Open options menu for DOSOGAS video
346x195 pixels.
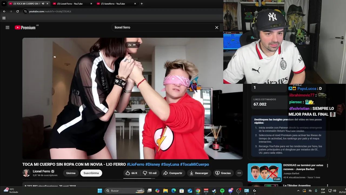[x=327, y=165]
